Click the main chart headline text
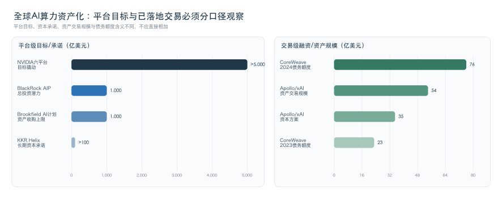The width and height of the screenshot is (502, 208). [129, 16]
